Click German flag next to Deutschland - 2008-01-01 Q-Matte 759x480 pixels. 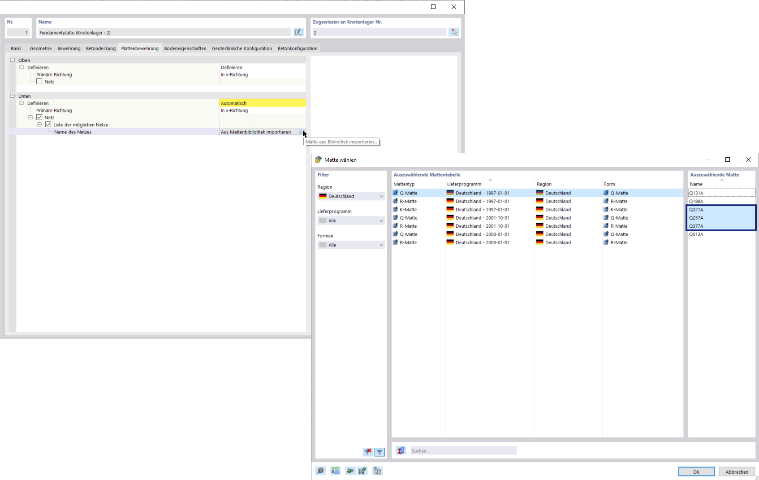coord(450,234)
